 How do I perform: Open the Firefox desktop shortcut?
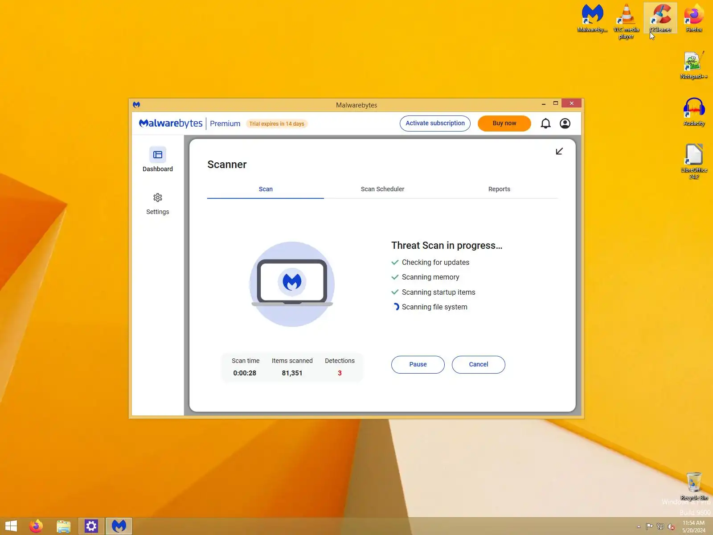694,18
